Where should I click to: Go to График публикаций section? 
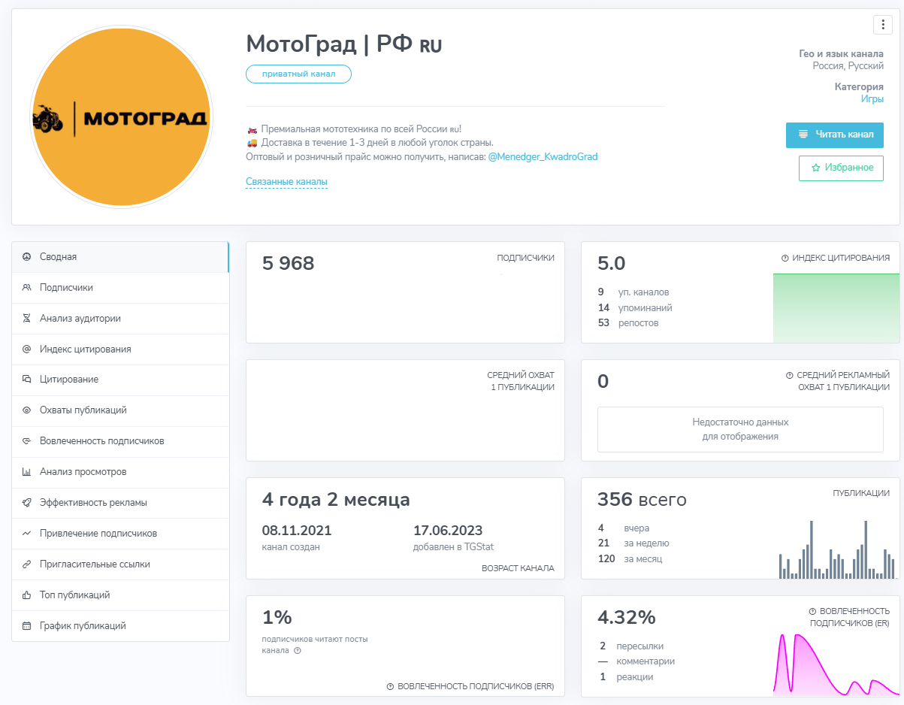point(83,626)
